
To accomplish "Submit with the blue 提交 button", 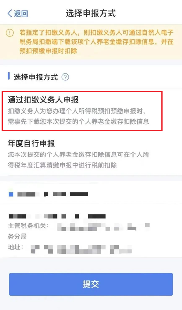I will tap(91, 284).
